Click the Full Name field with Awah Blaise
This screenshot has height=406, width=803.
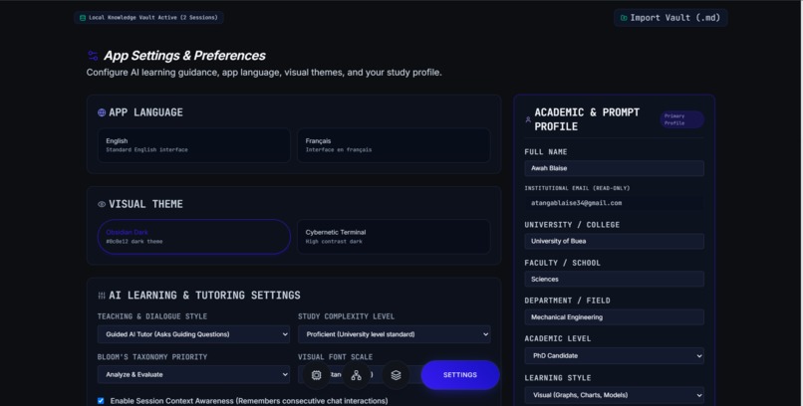point(614,168)
